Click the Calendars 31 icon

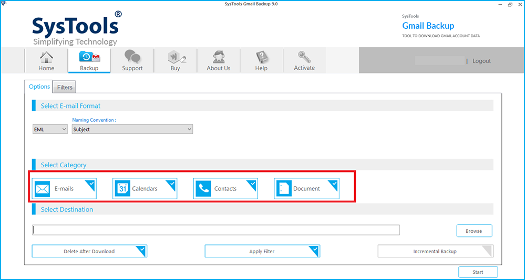pos(122,189)
